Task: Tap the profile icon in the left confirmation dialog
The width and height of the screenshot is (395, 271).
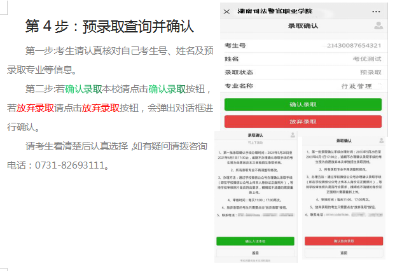Action: pos(292,135)
